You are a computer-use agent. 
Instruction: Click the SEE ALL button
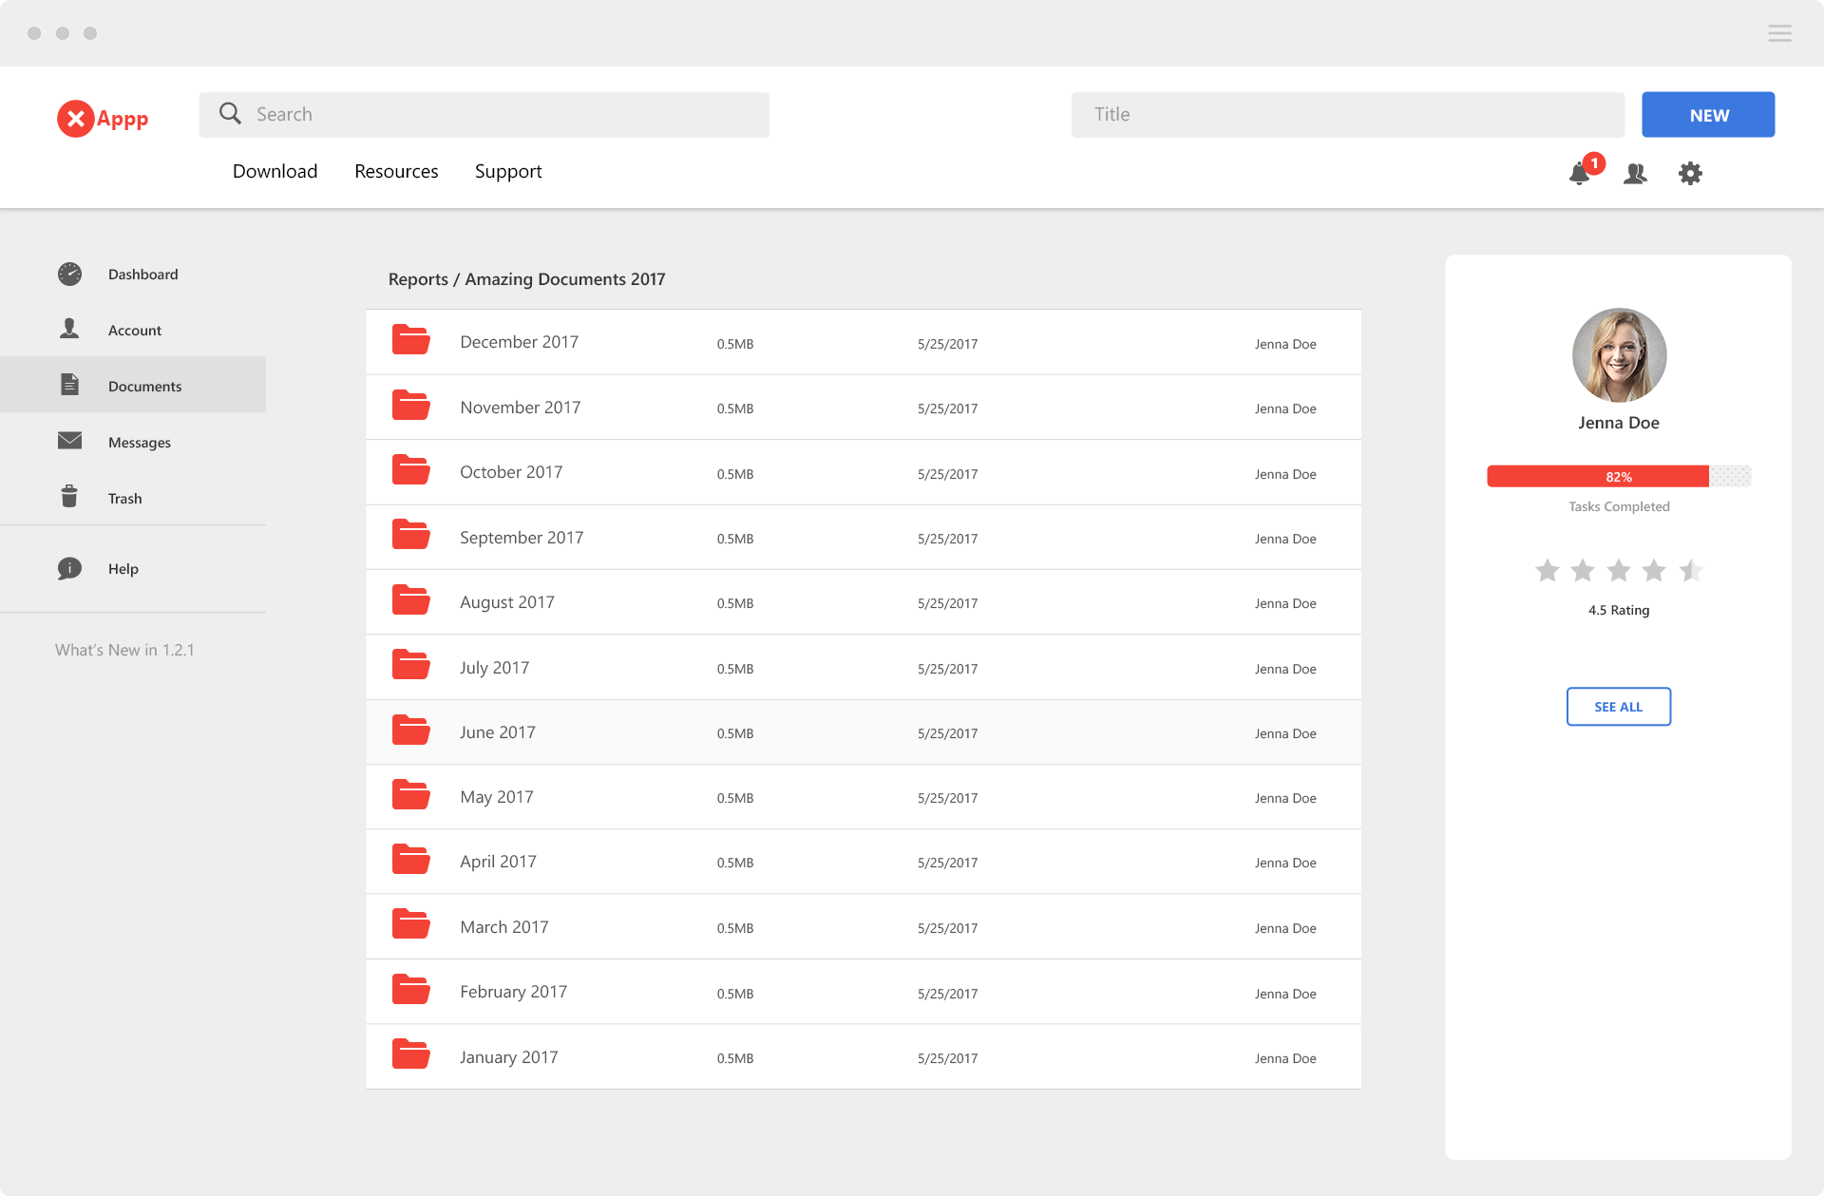(1618, 707)
